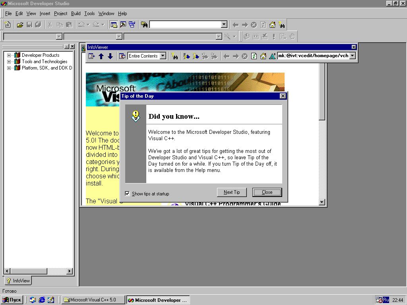Image resolution: width=407 pixels, height=305 pixels.
Task: Click first bookmark icon in InfoViewer toolbar
Action: [x=187, y=56]
